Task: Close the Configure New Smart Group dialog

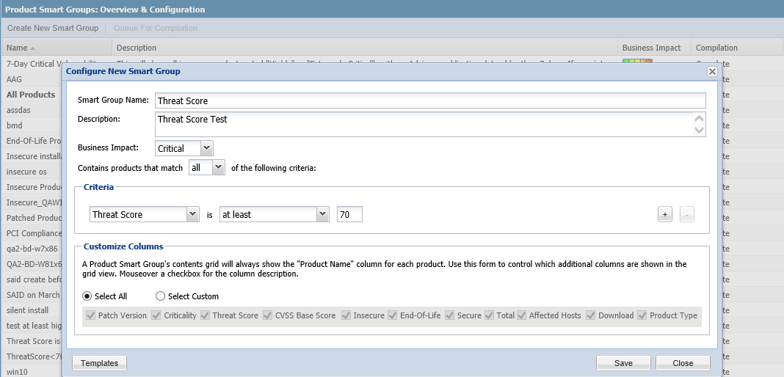Action: (x=711, y=71)
